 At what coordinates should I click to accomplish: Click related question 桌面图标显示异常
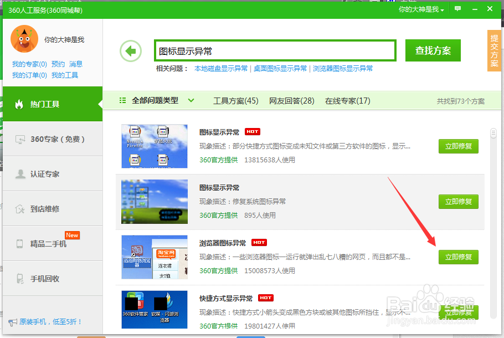click(280, 69)
